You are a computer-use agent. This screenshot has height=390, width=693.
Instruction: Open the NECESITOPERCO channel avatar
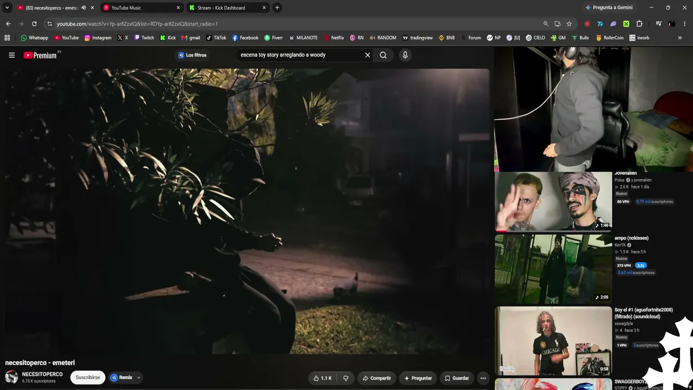coord(11,377)
